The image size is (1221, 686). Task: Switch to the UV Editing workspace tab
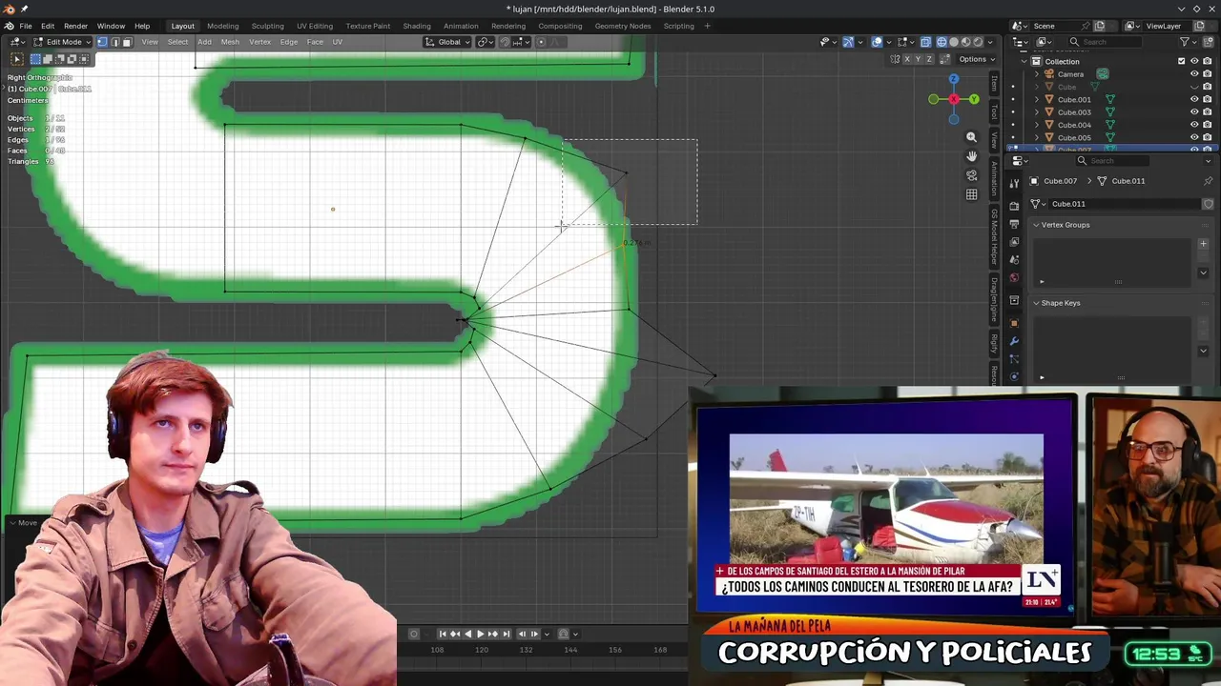(x=314, y=26)
